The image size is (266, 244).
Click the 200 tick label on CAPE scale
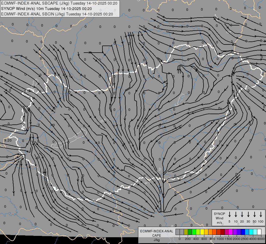[x=188, y=239]
